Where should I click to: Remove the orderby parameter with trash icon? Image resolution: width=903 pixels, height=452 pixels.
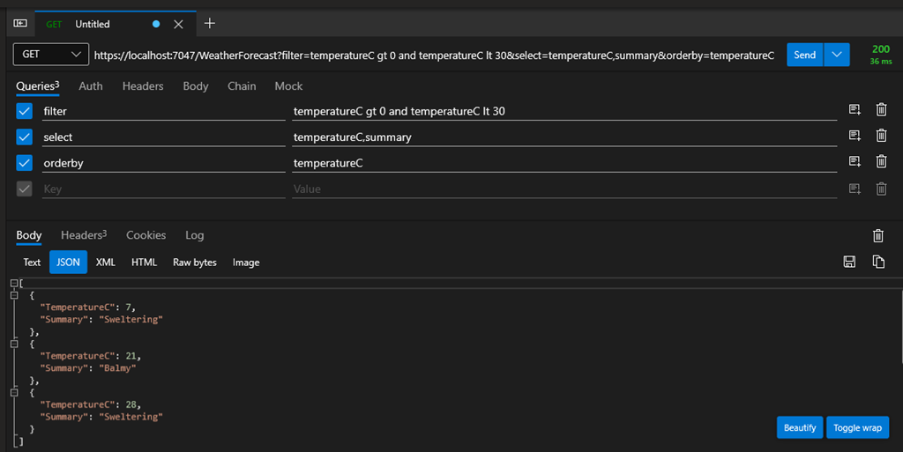(881, 161)
